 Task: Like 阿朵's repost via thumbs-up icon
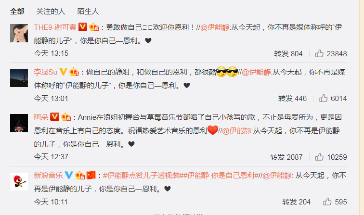point(319,157)
